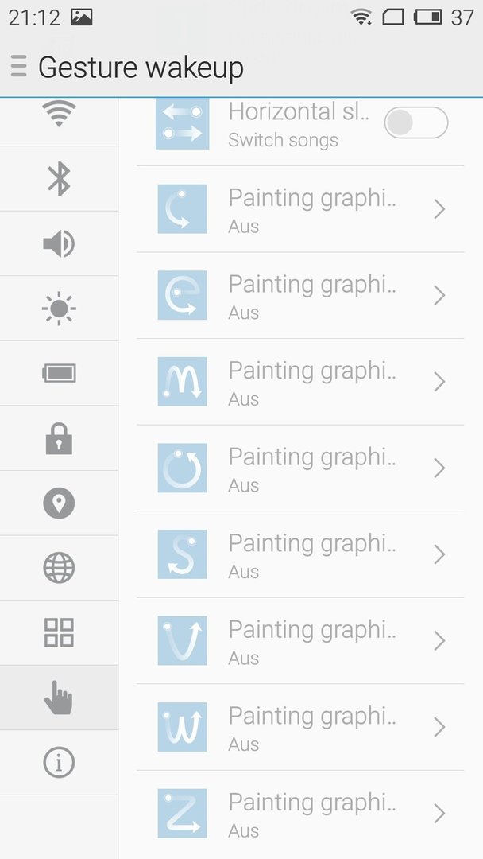Screen dimensions: 483x859
Task: Open the padlock security icon
Action: coord(59,438)
